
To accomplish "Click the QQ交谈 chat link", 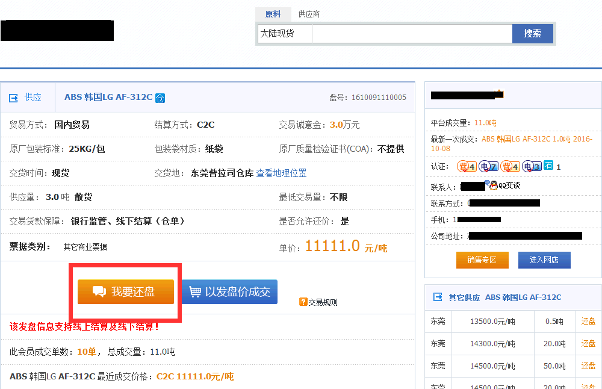I will coord(509,185).
